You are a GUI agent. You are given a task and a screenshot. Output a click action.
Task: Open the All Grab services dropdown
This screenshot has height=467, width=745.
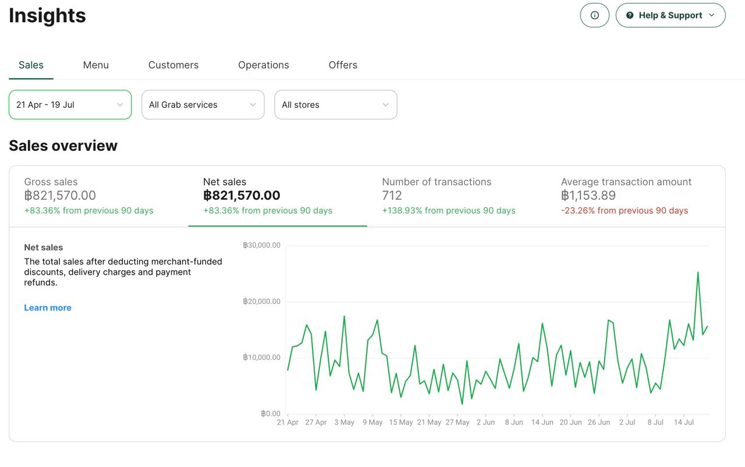[203, 105]
